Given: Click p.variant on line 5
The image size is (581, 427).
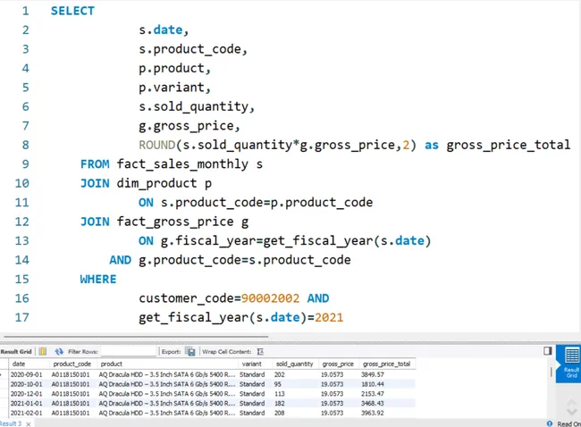Looking at the screenshot, I should pyautogui.click(x=172, y=88).
